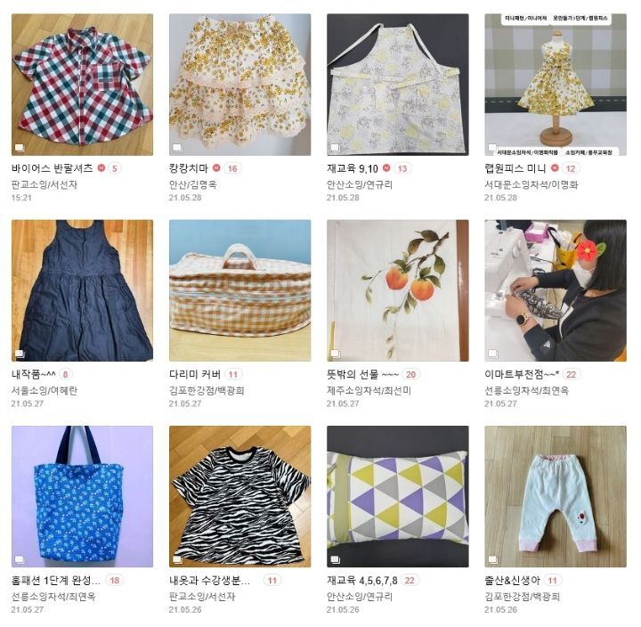Open the 내작품~^^ post title
The width and height of the screenshot is (641, 627).
pos(34,374)
